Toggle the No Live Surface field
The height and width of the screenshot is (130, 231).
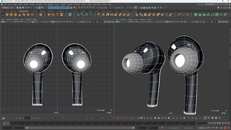coord(103,8)
